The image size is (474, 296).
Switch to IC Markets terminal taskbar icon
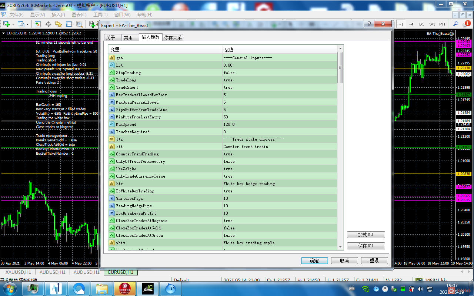coord(148,288)
